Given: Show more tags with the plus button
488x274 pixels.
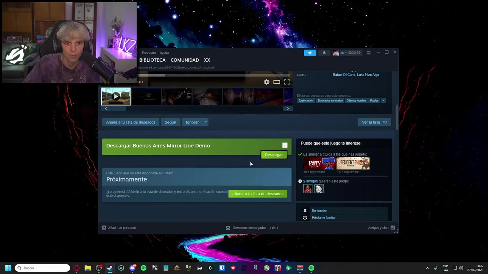Looking at the screenshot, I should [383, 100].
